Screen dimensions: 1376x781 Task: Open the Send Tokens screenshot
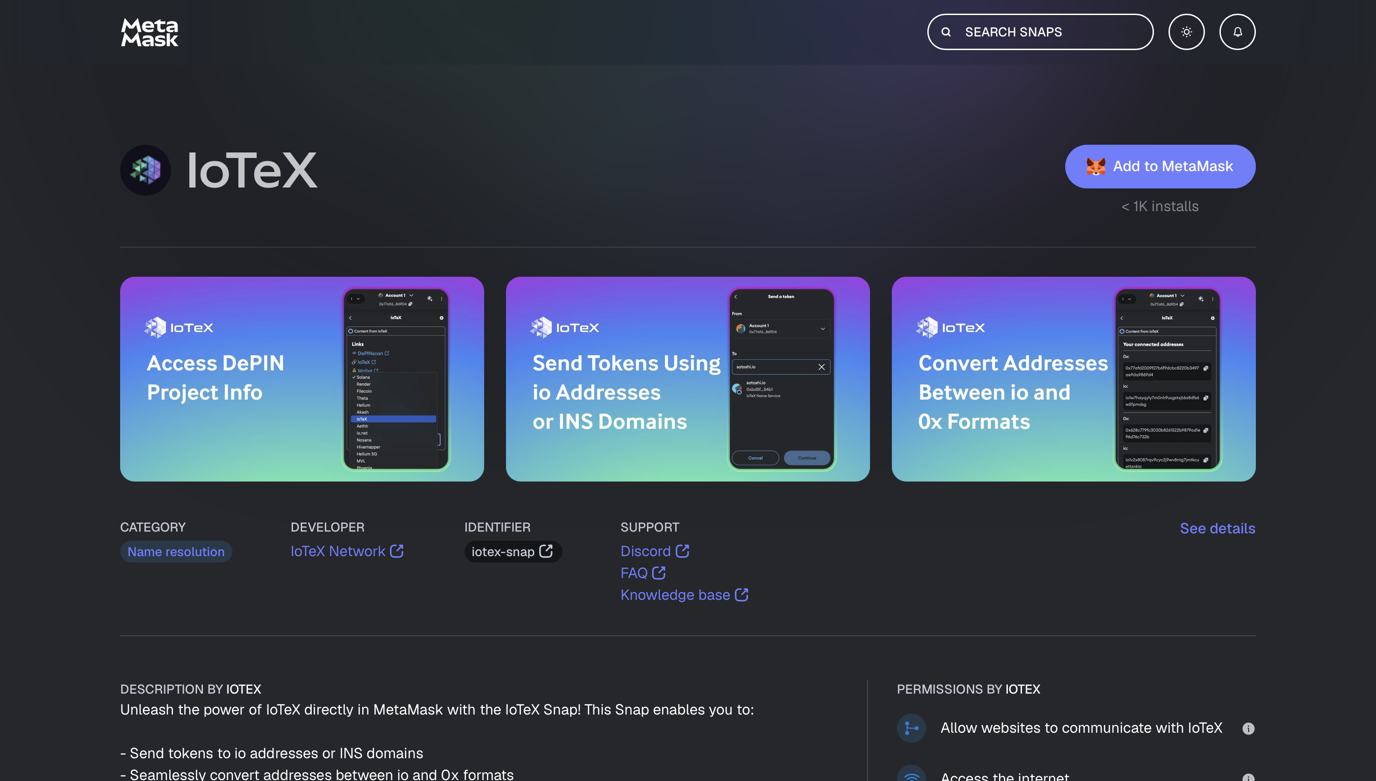pyautogui.click(x=688, y=379)
